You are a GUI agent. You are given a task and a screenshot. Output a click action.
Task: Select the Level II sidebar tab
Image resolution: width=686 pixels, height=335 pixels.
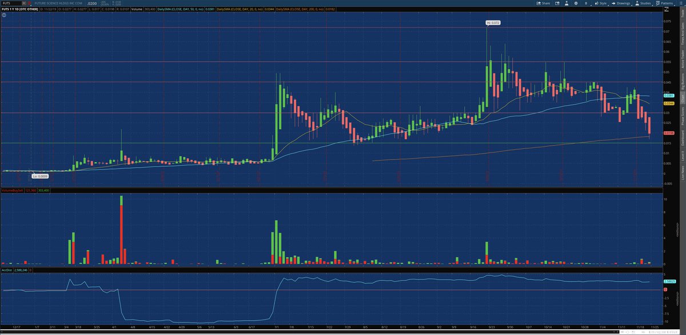682,156
